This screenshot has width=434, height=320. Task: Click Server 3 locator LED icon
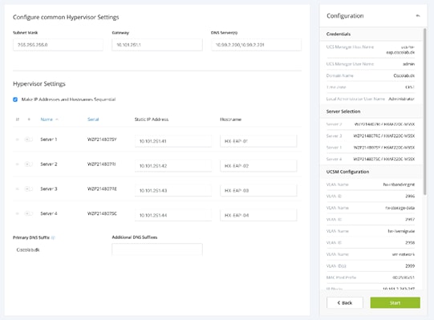(28, 188)
